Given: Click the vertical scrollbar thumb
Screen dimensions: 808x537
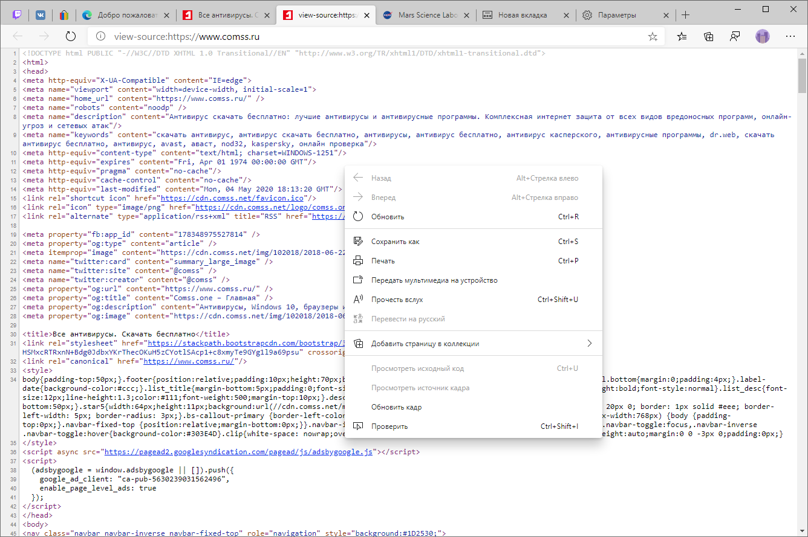Looking at the screenshot, I should [803, 76].
